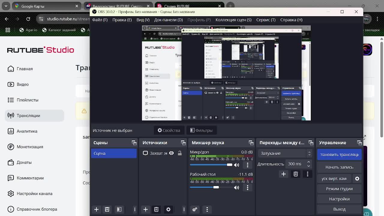Image resolution: width=384 pixels, height=216 pixels.
Task: Switch to the Google Карты browser tab
Action: (x=46, y=6)
